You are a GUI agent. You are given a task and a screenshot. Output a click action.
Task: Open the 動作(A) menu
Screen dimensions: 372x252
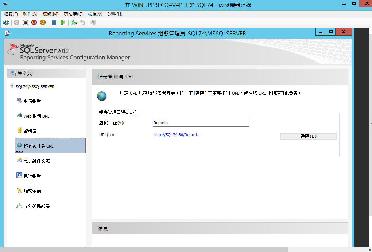(30, 14)
